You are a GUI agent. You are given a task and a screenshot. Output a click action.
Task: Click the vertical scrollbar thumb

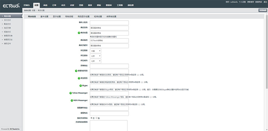point(267,52)
